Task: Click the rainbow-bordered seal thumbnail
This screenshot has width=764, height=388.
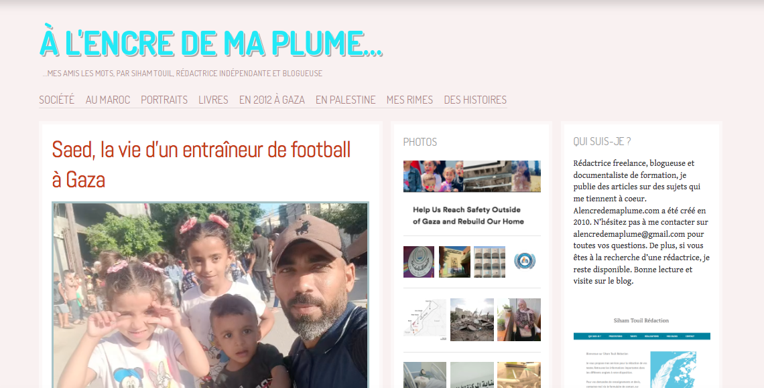Action: (419, 262)
